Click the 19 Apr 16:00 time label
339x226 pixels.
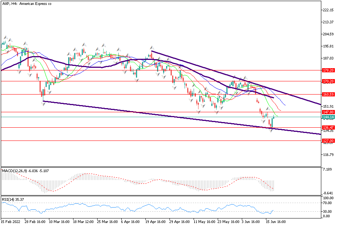pos(156,223)
